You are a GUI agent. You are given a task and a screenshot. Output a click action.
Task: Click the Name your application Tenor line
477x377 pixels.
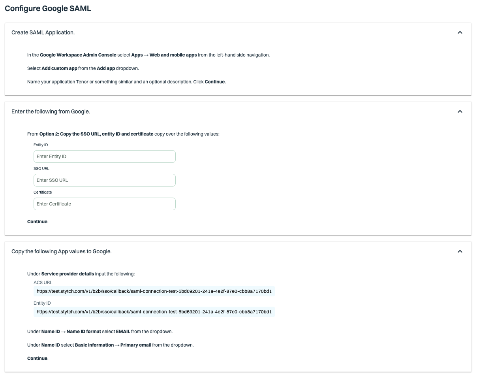pyautogui.click(x=126, y=82)
